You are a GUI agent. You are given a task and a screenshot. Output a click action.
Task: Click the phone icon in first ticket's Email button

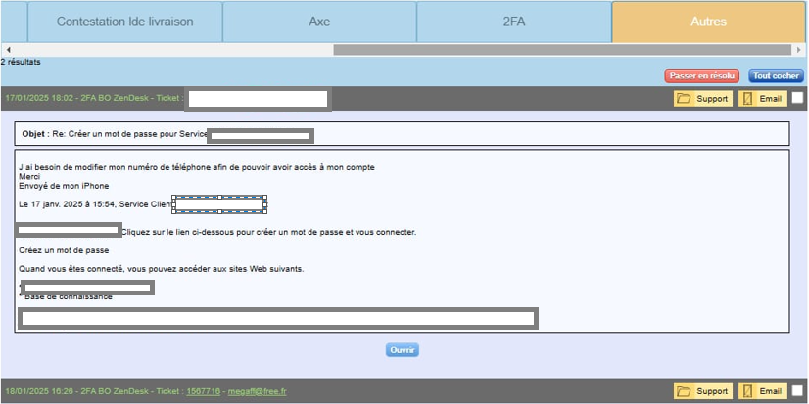point(747,99)
